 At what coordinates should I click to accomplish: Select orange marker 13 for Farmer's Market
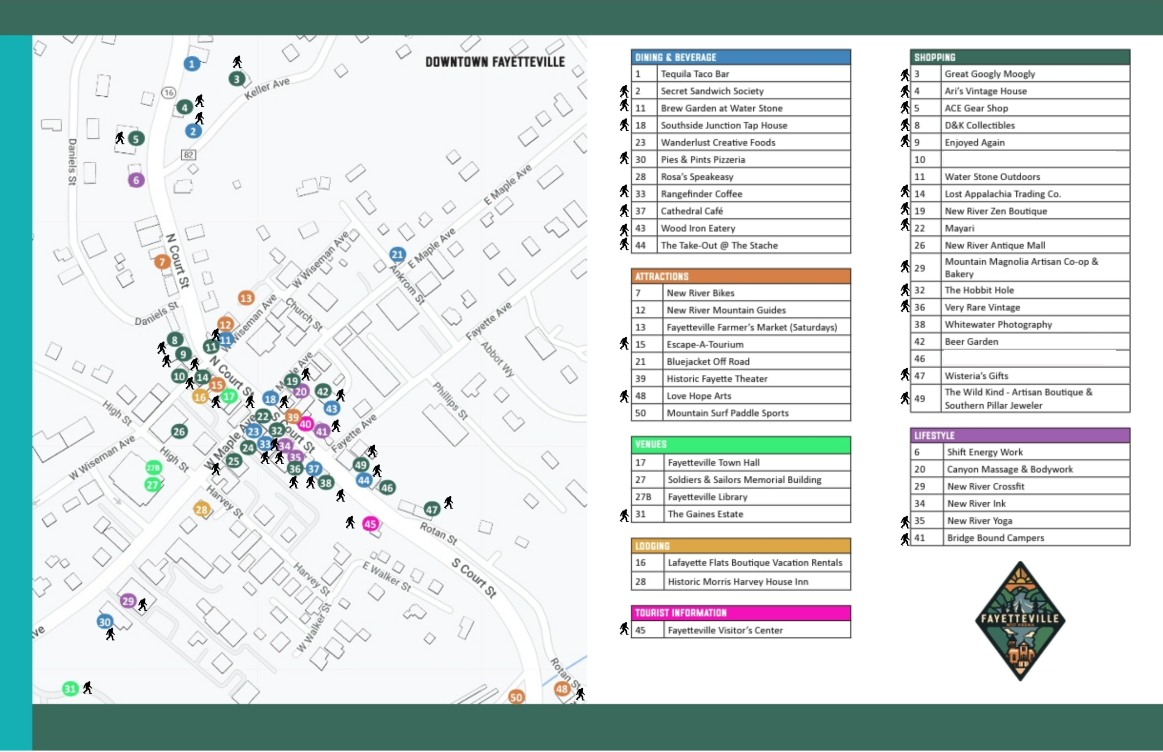(246, 298)
